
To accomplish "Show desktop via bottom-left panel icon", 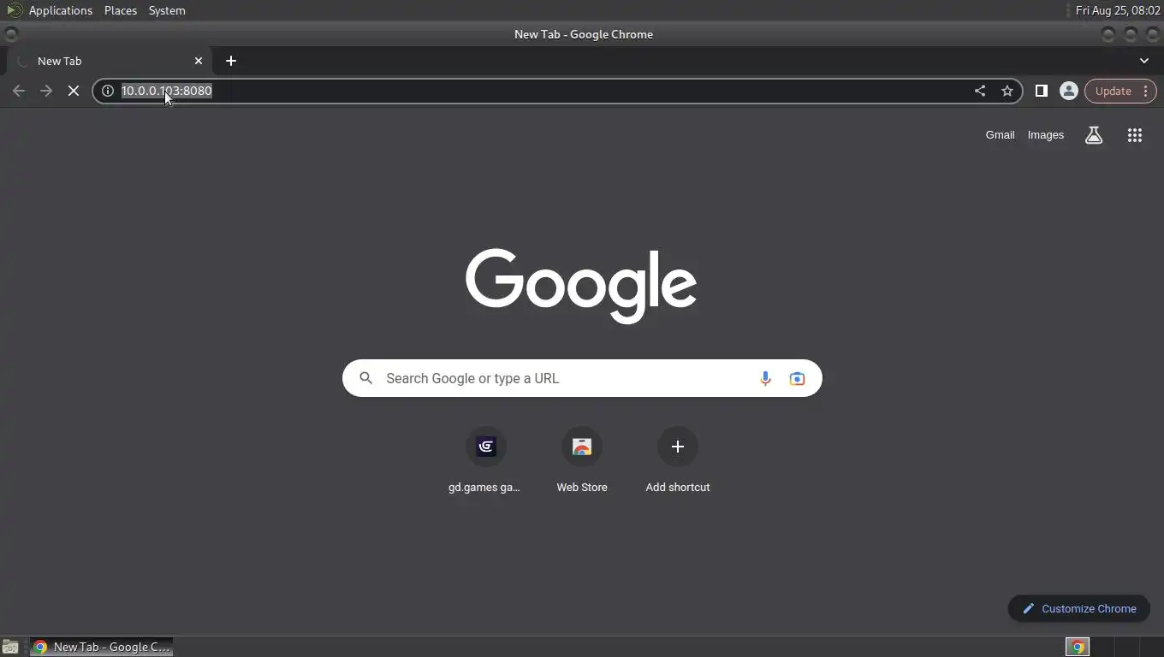I will pos(10,647).
